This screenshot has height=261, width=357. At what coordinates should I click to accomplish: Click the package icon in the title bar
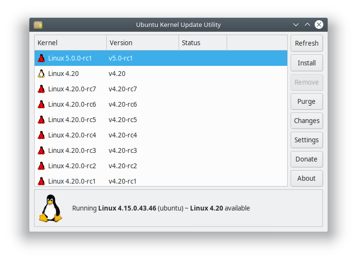pyautogui.click(x=38, y=25)
